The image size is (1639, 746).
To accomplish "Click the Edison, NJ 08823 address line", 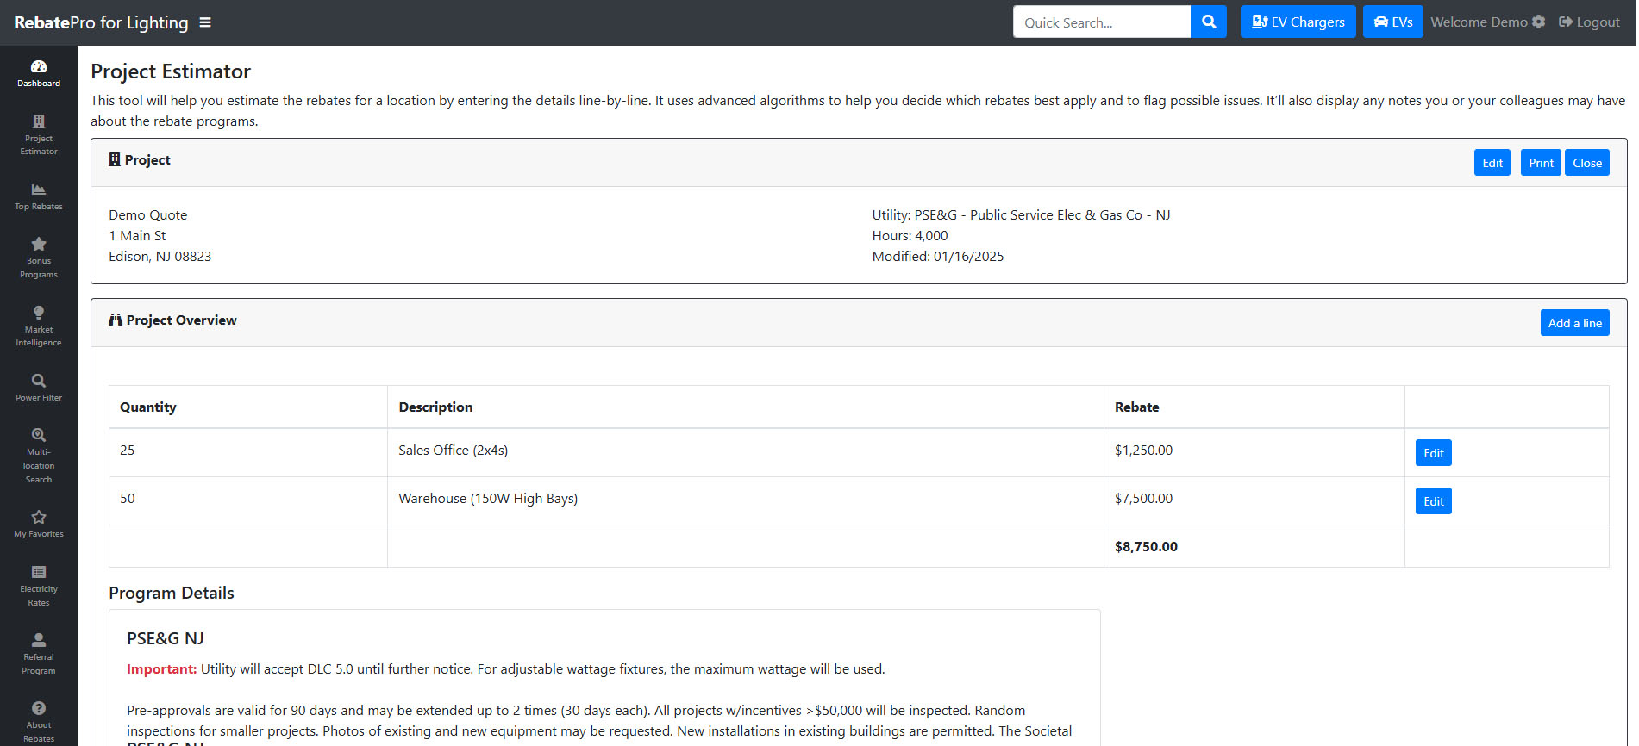I will [x=160, y=256].
